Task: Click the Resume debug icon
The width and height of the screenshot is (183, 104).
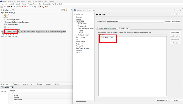Action: [x=18, y=7]
